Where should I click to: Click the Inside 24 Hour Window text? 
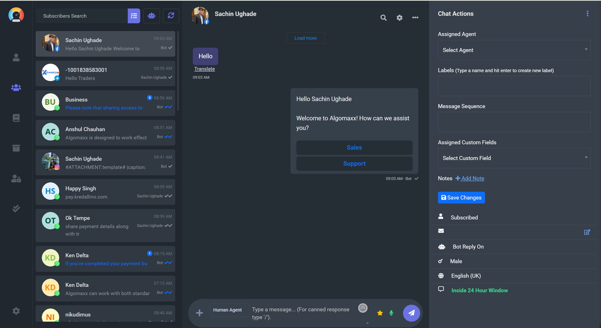pyautogui.click(x=479, y=290)
